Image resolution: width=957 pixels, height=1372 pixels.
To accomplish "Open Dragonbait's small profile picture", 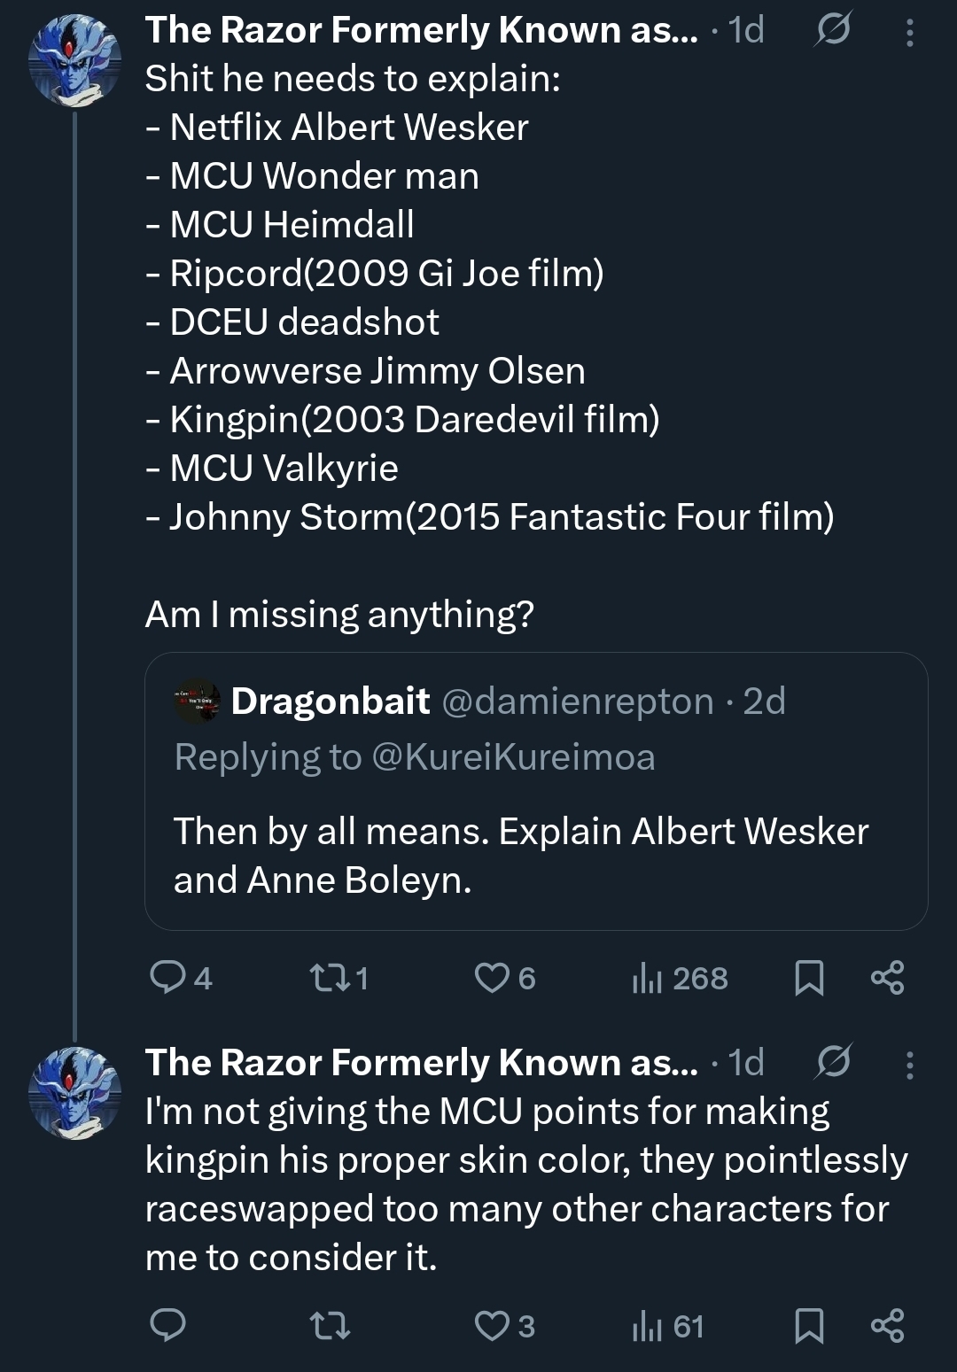I will coord(197,701).
